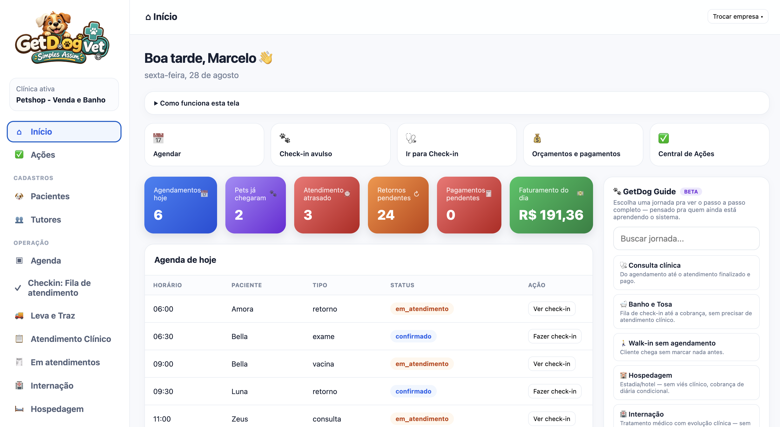Screen dimensions: 780x427
Task: Click the em_atendimento status for Amora
Action: 422,309
